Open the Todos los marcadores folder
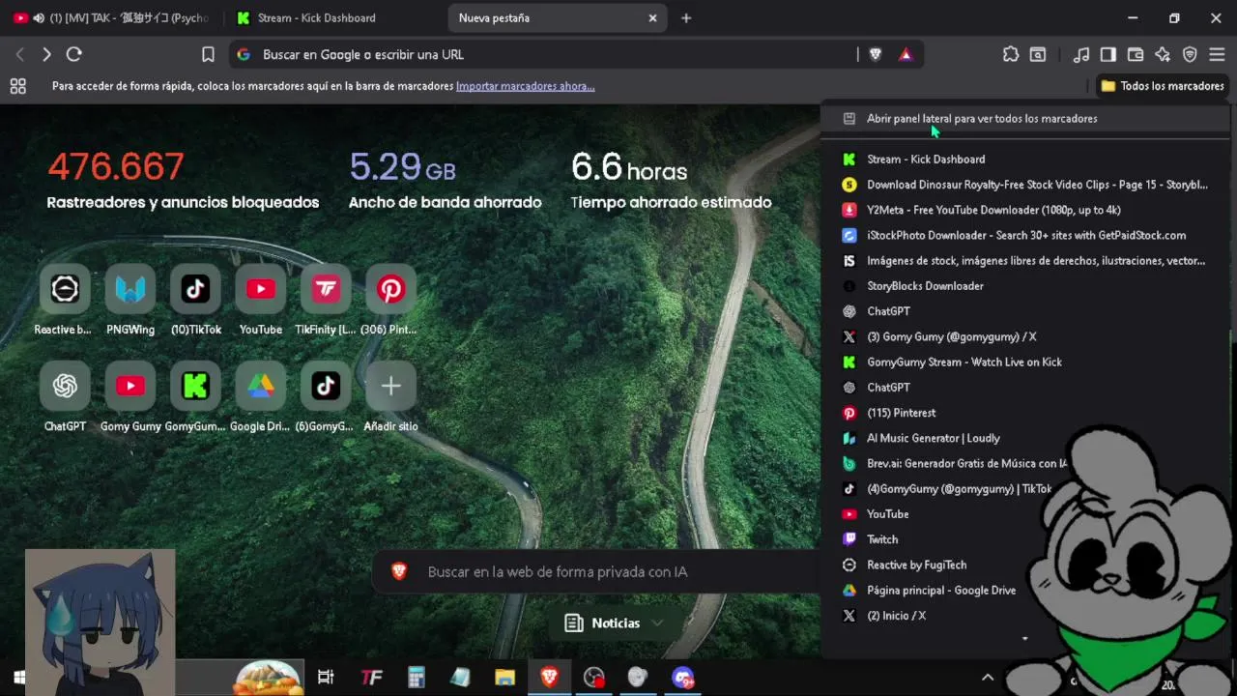Viewport: 1237px width, 696px height. tap(1162, 86)
